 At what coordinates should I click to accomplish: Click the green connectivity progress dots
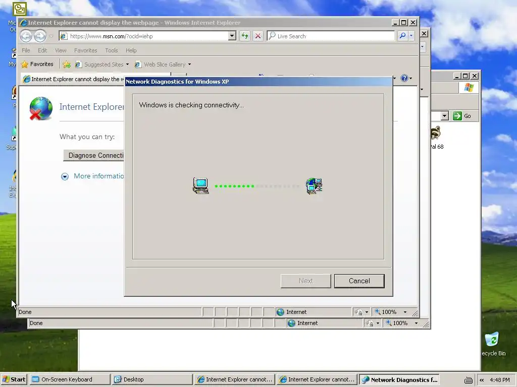tap(234, 186)
